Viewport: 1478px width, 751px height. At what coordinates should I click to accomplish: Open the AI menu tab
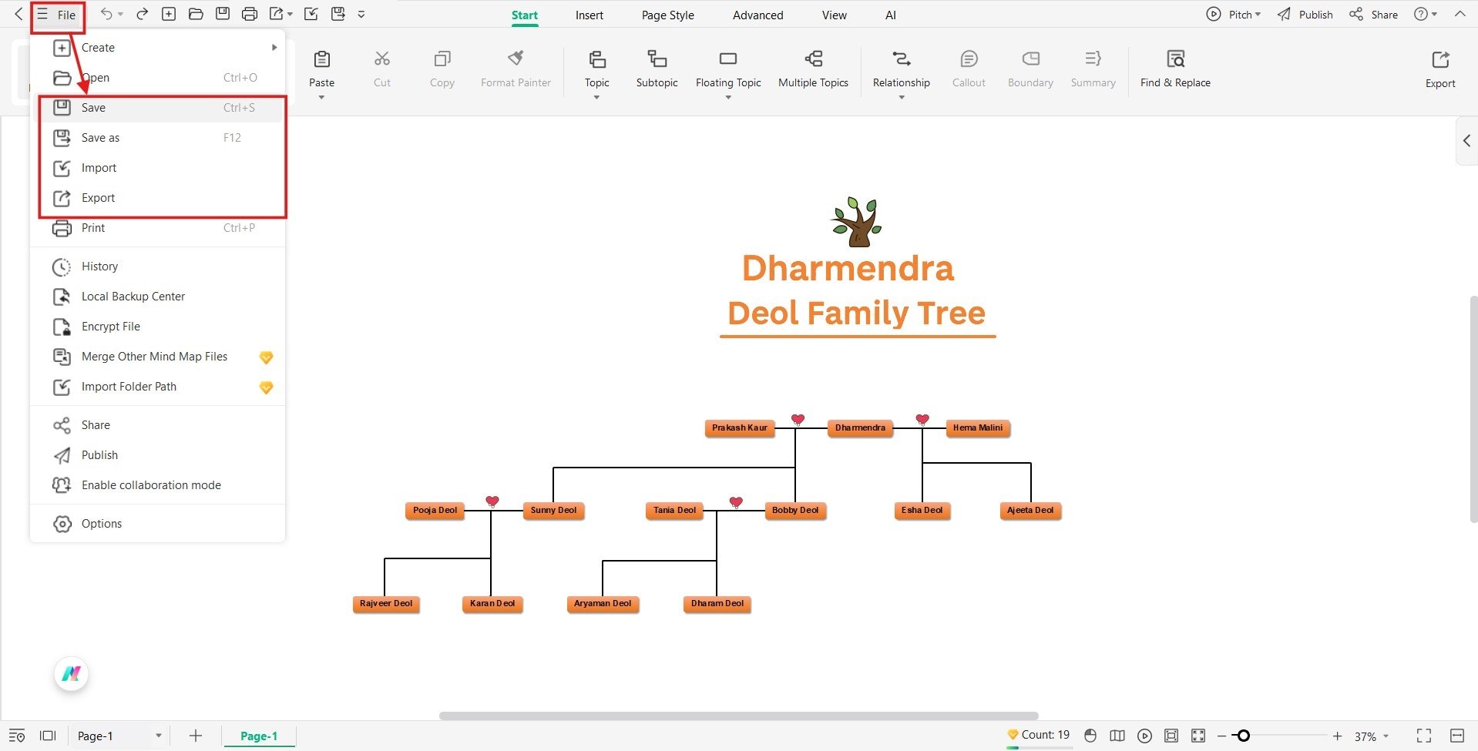tap(890, 15)
